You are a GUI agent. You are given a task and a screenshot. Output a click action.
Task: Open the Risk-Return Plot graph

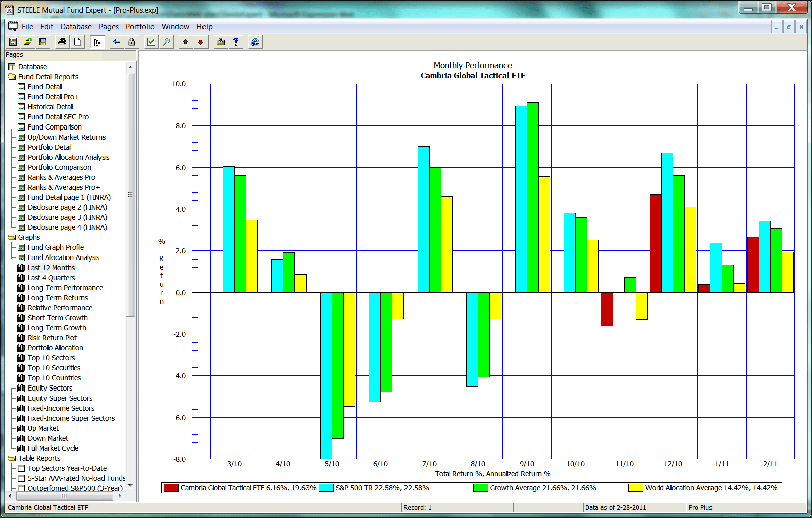point(52,338)
